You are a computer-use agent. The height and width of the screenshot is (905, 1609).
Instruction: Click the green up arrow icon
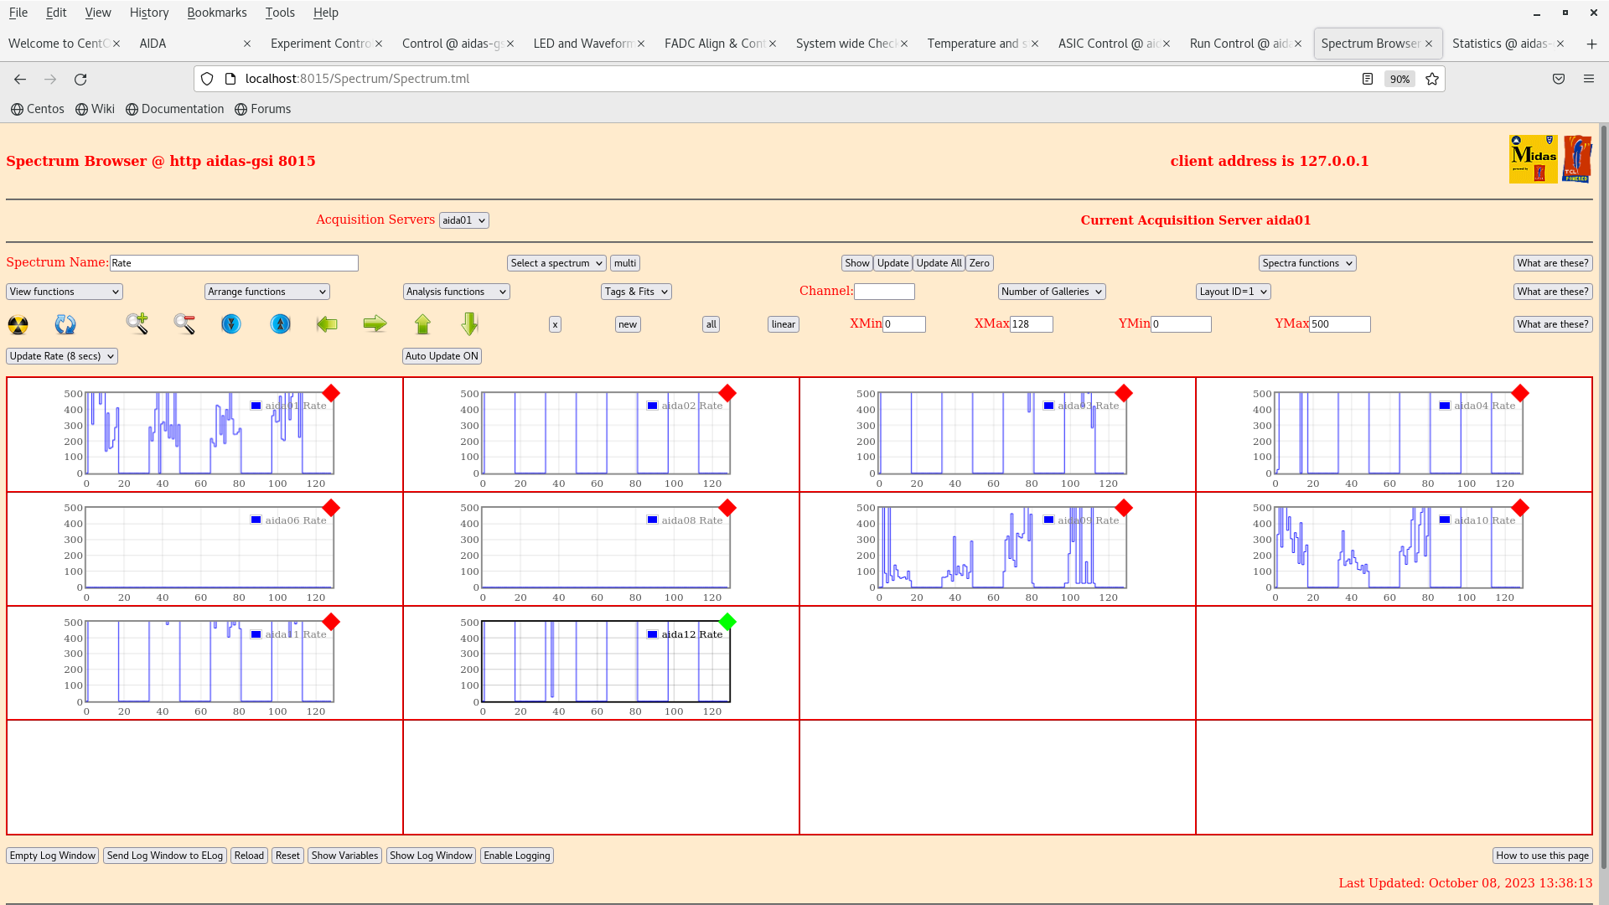point(422,323)
